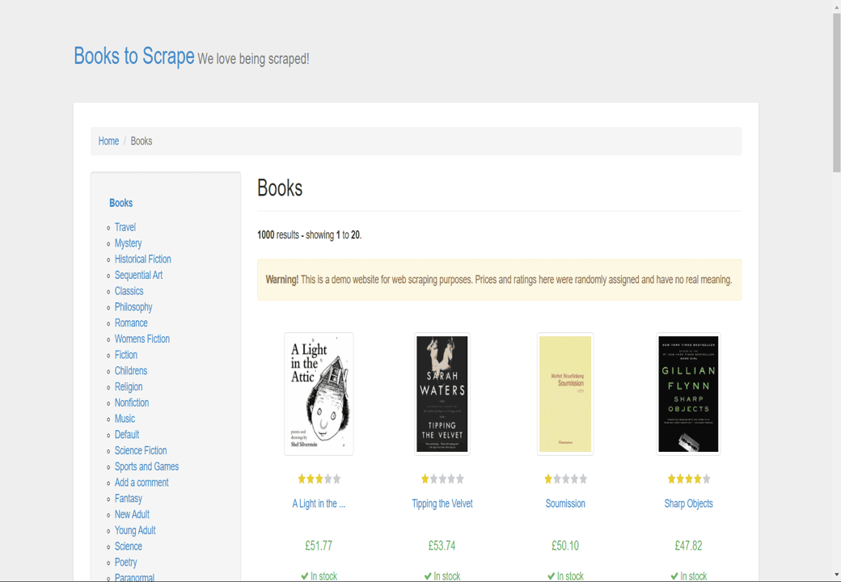Click the In stock checkmark below £47.82

(674, 576)
